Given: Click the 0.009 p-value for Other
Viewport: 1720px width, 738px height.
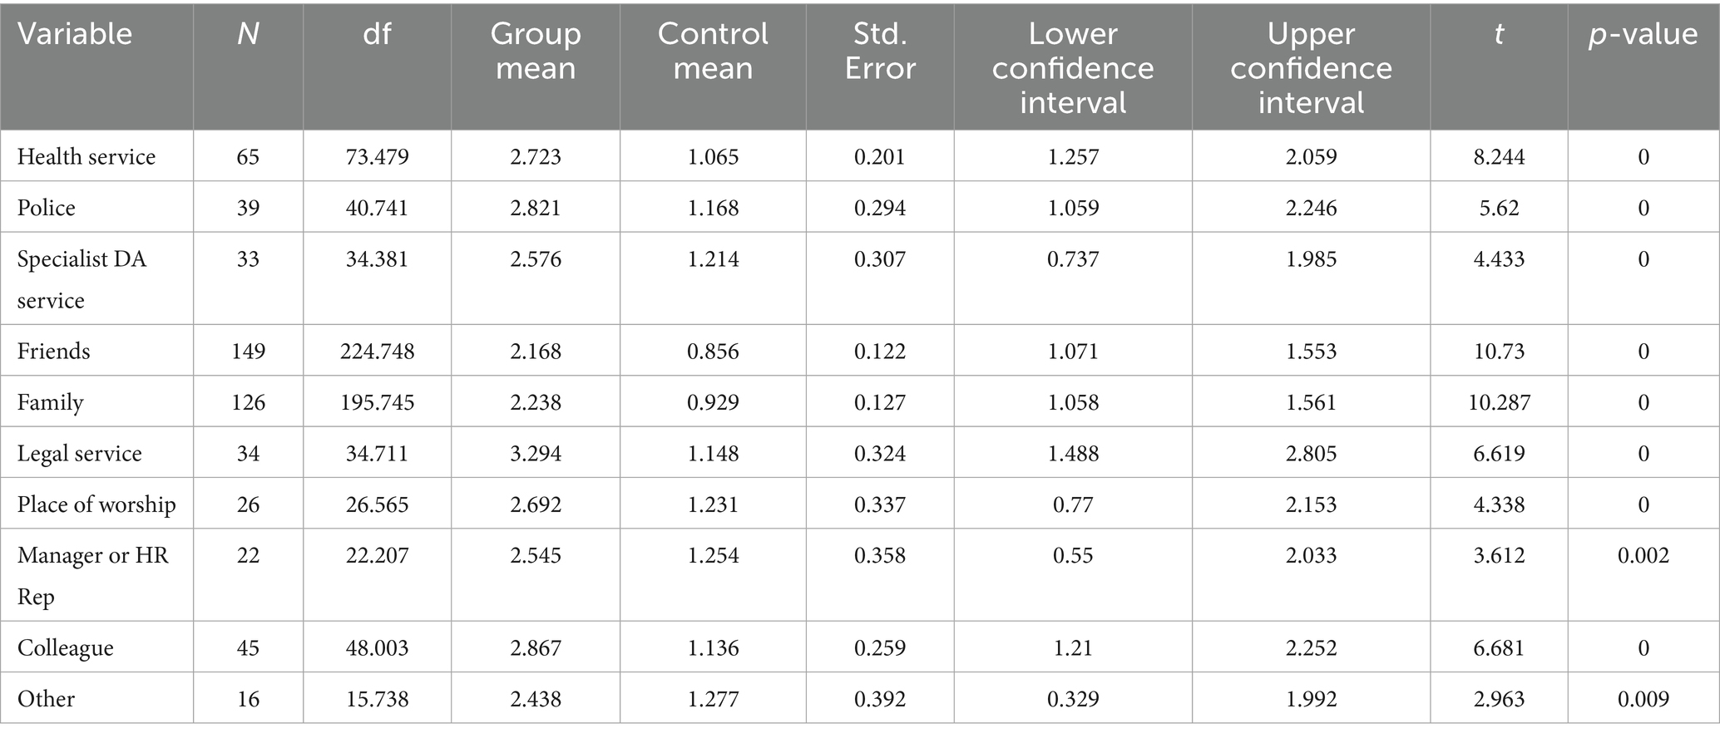Looking at the screenshot, I should [1643, 699].
